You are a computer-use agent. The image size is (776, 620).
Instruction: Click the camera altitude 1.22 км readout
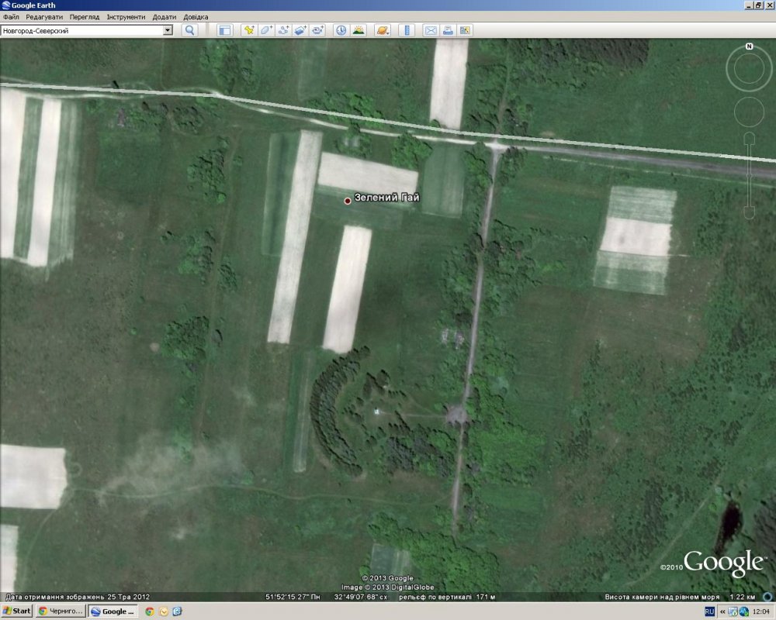(743, 597)
